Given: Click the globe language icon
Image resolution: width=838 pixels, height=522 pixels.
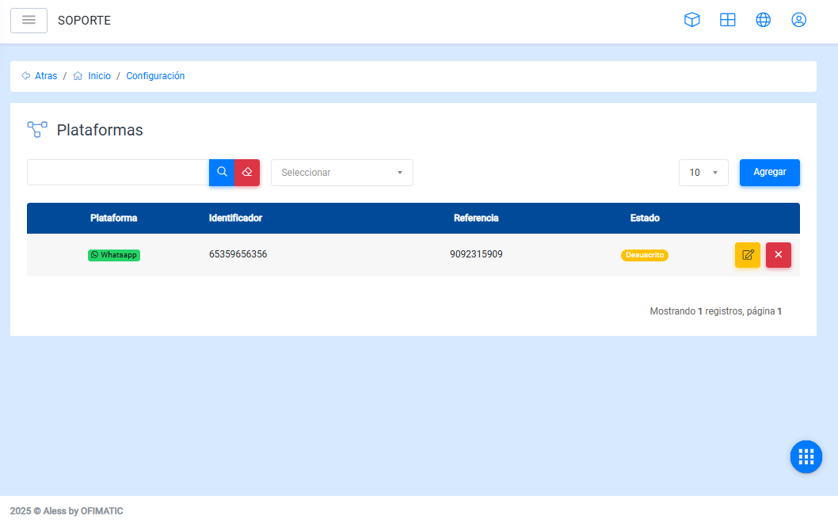Looking at the screenshot, I should 763,20.
